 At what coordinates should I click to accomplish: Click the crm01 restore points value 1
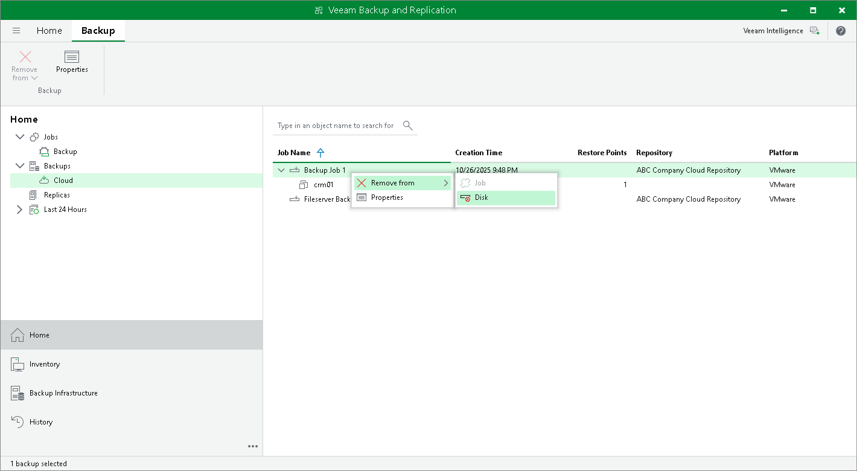(x=625, y=185)
